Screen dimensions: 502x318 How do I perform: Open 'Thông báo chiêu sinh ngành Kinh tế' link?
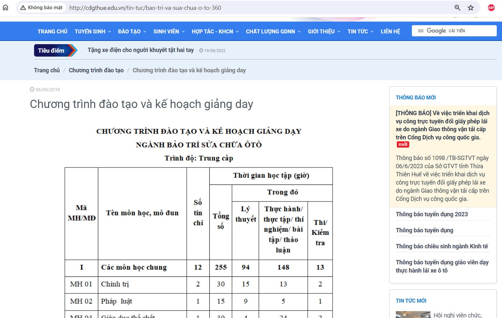pos(441,246)
